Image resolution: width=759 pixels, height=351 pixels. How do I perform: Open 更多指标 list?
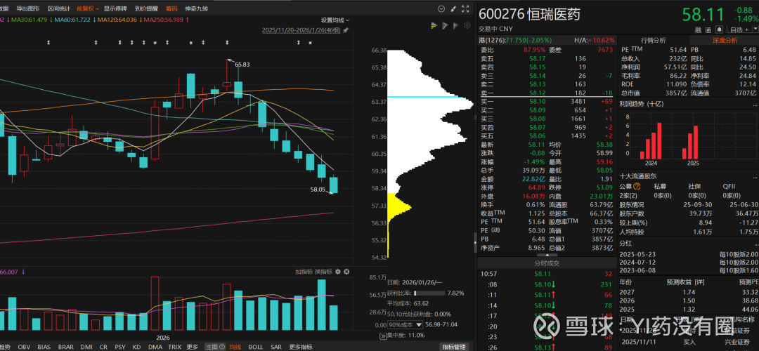pos(301,347)
